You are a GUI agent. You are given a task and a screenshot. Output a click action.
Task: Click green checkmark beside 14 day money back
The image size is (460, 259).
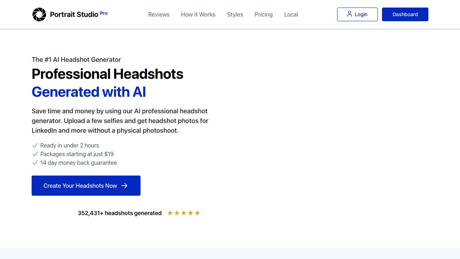click(x=35, y=163)
